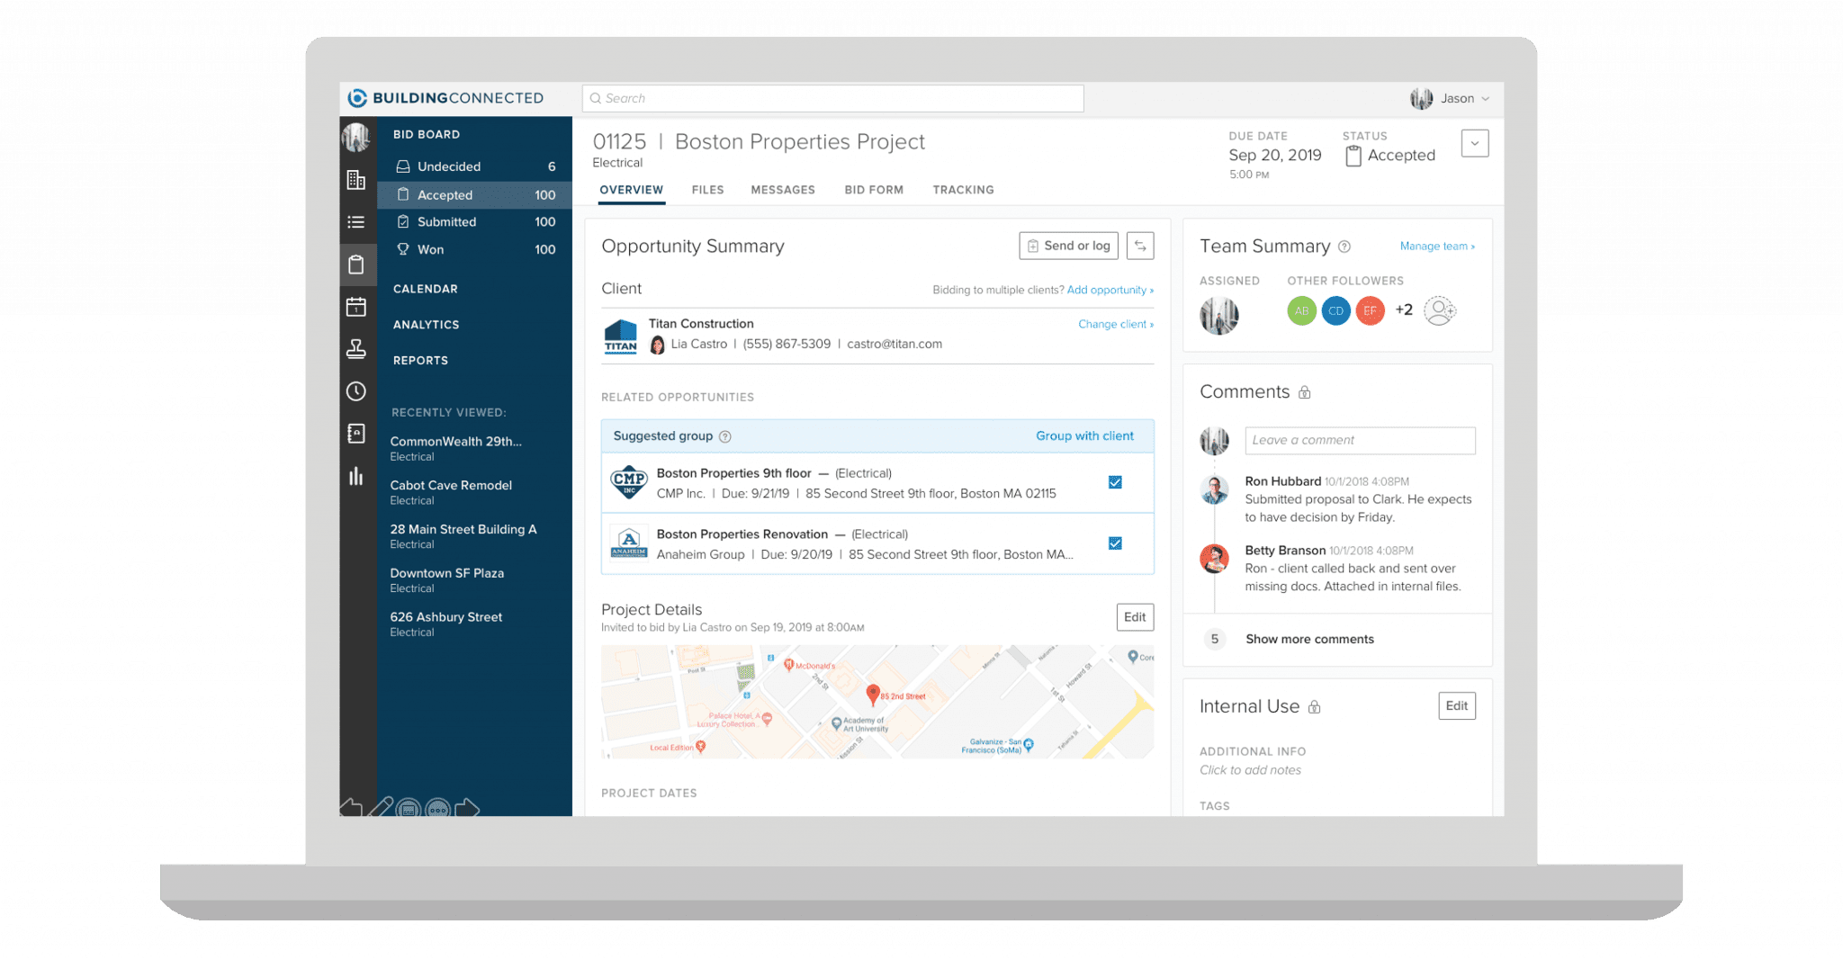The image size is (1843, 960).
Task: Click the lock icon next to Comments heading
Action: [x=1304, y=392]
